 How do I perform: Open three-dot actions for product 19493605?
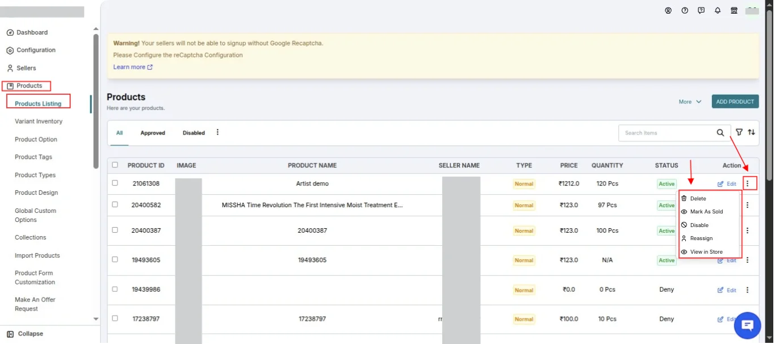pyautogui.click(x=747, y=260)
